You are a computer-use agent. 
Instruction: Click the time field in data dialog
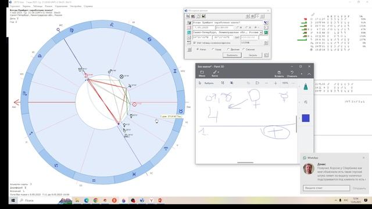[x=224, y=27]
